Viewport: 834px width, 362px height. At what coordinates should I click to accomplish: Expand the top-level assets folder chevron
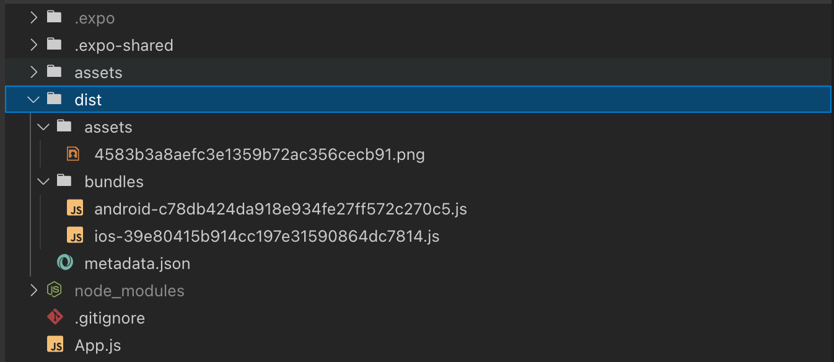[x=34, y=73]
